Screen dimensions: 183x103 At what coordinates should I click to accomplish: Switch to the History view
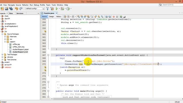(59, 17)
